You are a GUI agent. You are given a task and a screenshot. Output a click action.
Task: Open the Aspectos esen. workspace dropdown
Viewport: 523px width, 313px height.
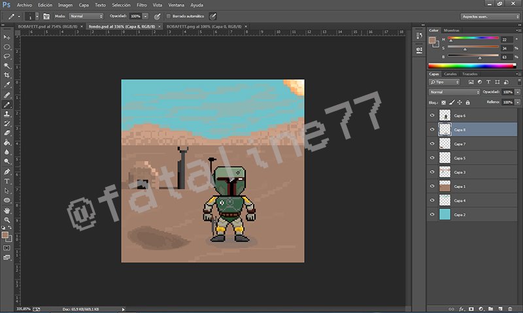(490, 16)
